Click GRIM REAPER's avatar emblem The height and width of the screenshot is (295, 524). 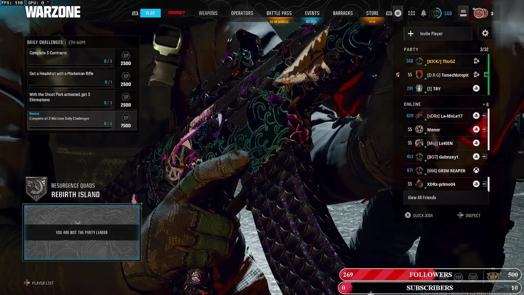(x=419, y=170)
